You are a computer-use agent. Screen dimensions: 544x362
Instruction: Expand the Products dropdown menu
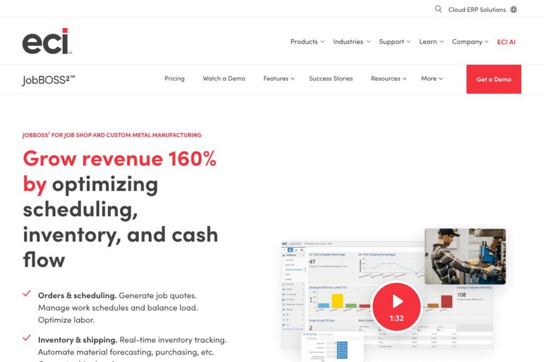pyautogui.click(x=308, y=42)
